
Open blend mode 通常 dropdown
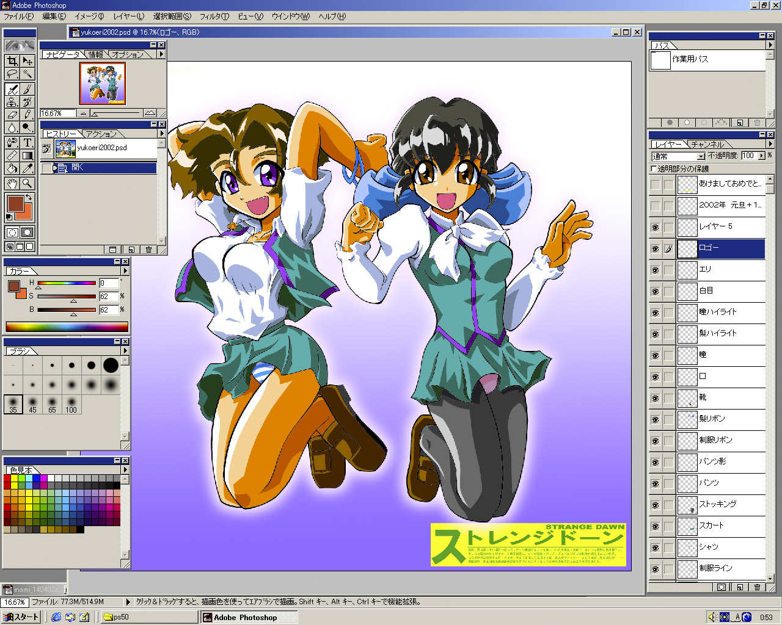(678, 156)
